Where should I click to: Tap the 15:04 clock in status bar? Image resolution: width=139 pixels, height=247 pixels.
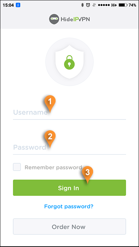[x=8, y=5]
